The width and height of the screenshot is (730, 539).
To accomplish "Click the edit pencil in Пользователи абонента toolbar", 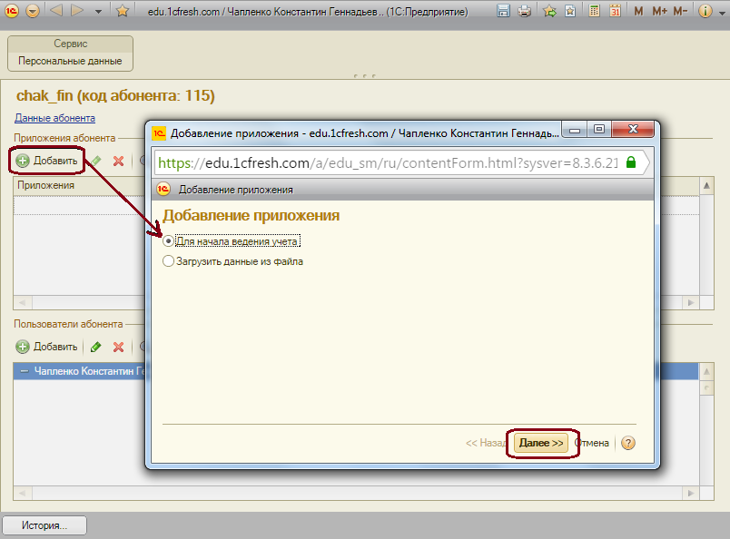I will click(96, 347).
